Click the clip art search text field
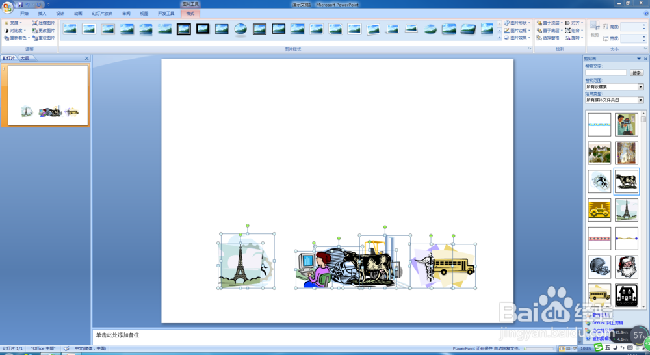The width and height of the screenshot is (650, 355). tap(606, 73)
